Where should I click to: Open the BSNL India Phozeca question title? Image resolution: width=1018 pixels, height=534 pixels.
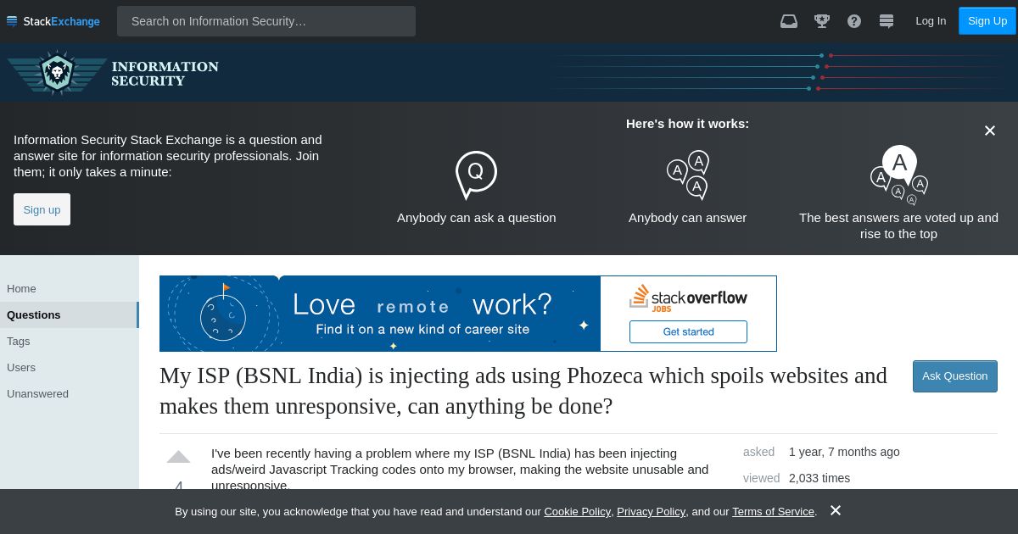click(x=523, y=391)
